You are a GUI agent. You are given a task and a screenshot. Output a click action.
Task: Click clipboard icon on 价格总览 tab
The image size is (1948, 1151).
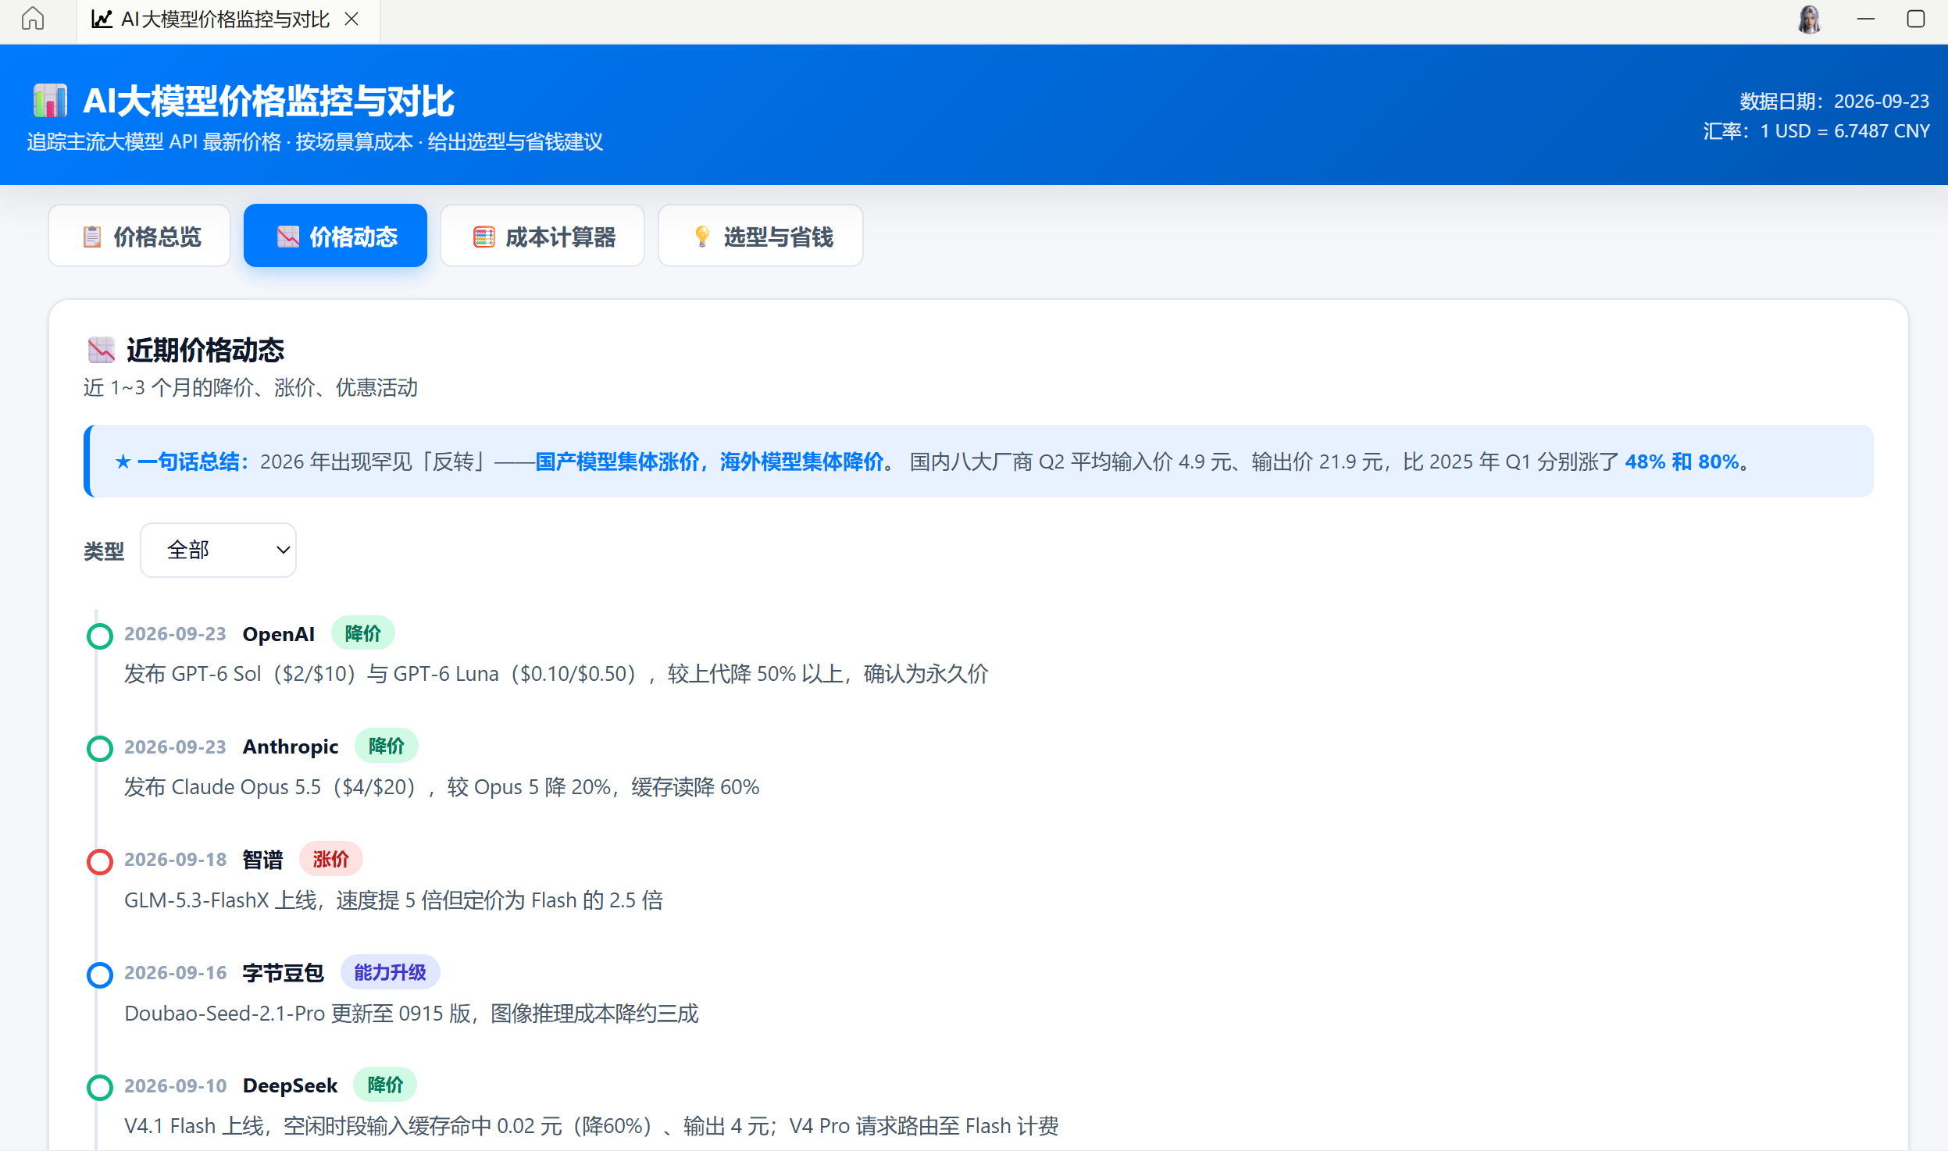click(92, 237)
